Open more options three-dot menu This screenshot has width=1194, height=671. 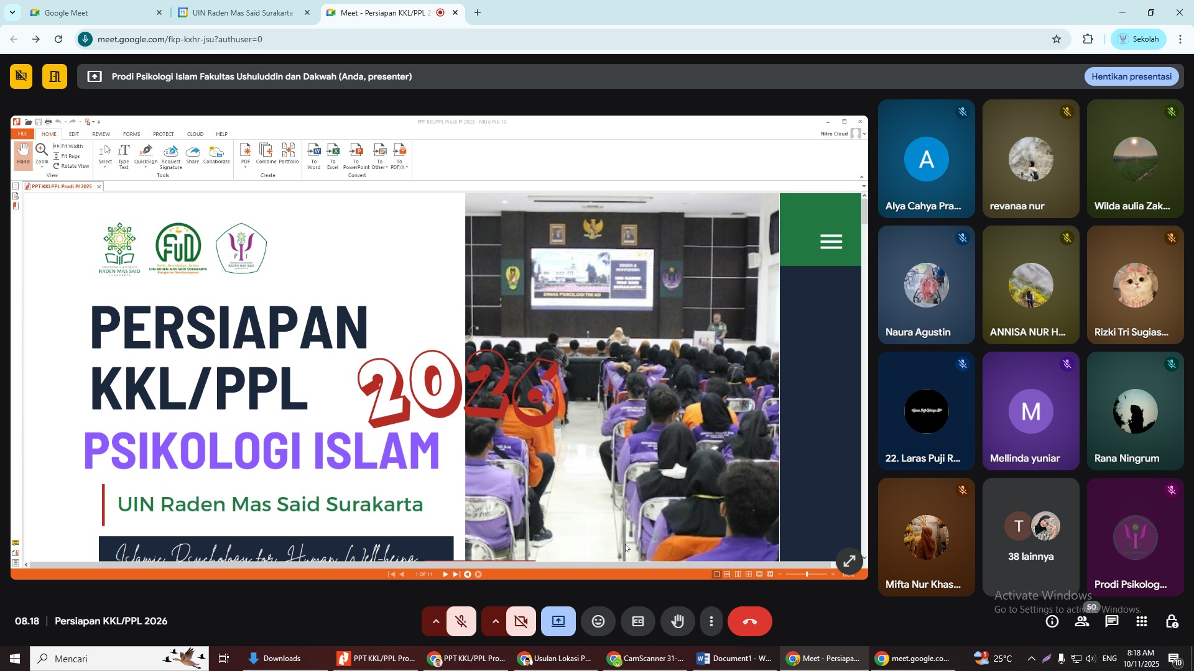pyautogui.click(x=711, y=621)
